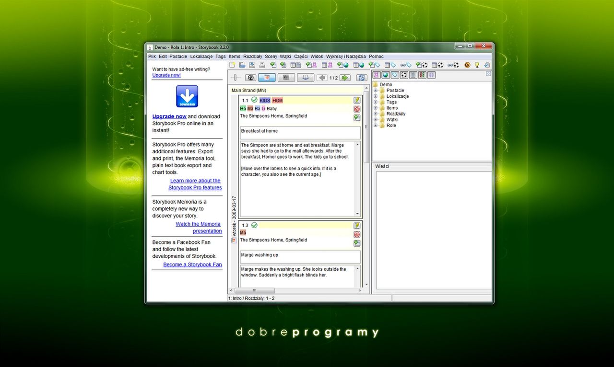Toggle the chronological calendar view button

click(267, 77)
